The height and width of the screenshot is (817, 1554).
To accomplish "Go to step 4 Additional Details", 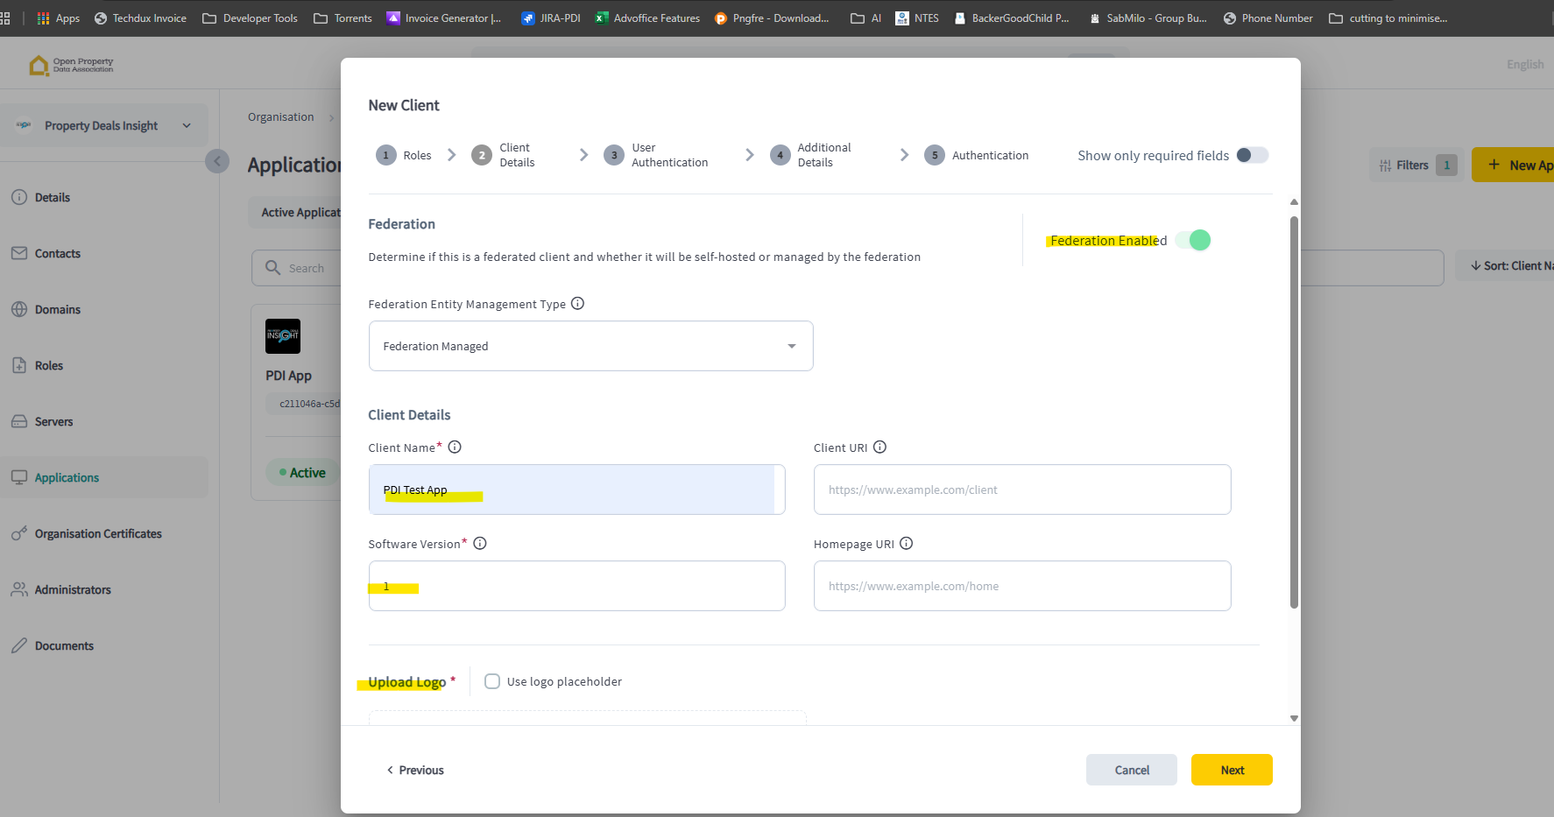I will [810, 155].
